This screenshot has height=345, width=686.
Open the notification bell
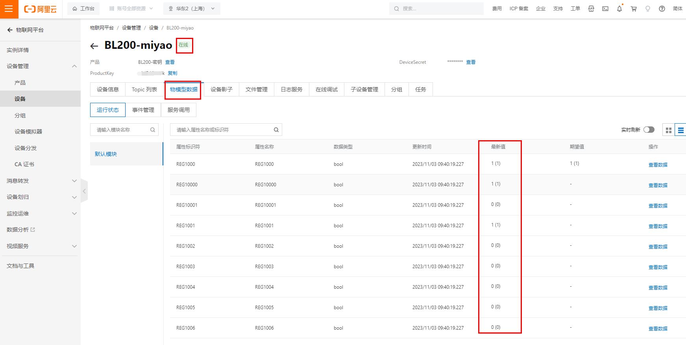tap(619, 8)
